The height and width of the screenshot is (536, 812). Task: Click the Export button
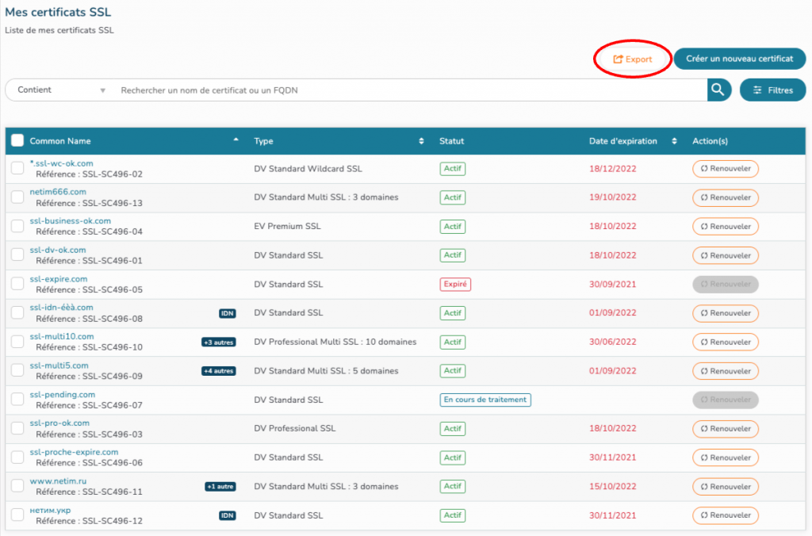pos(633,59)
